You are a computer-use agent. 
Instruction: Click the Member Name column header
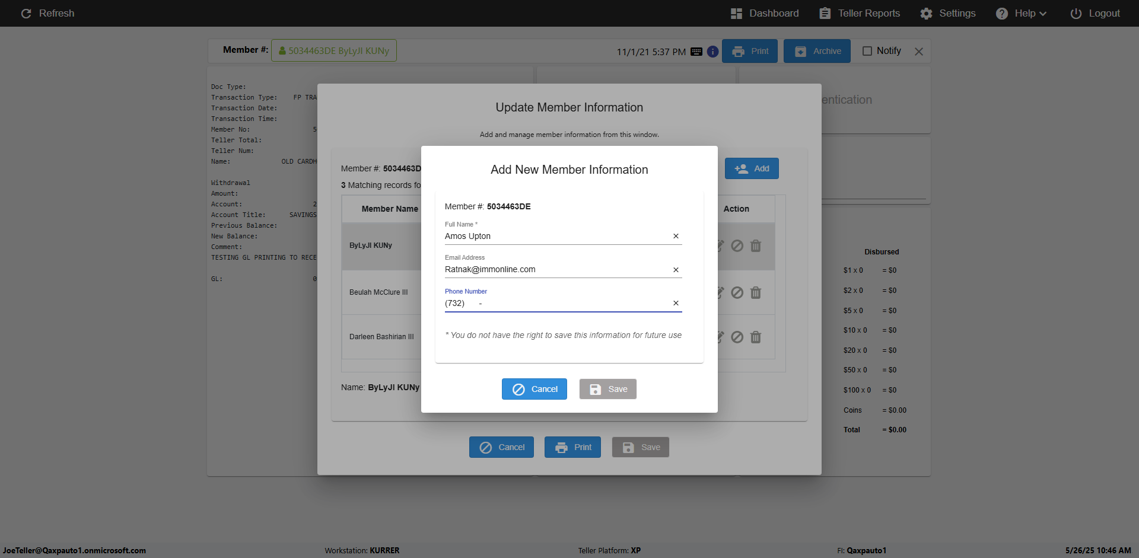[390, 209]
